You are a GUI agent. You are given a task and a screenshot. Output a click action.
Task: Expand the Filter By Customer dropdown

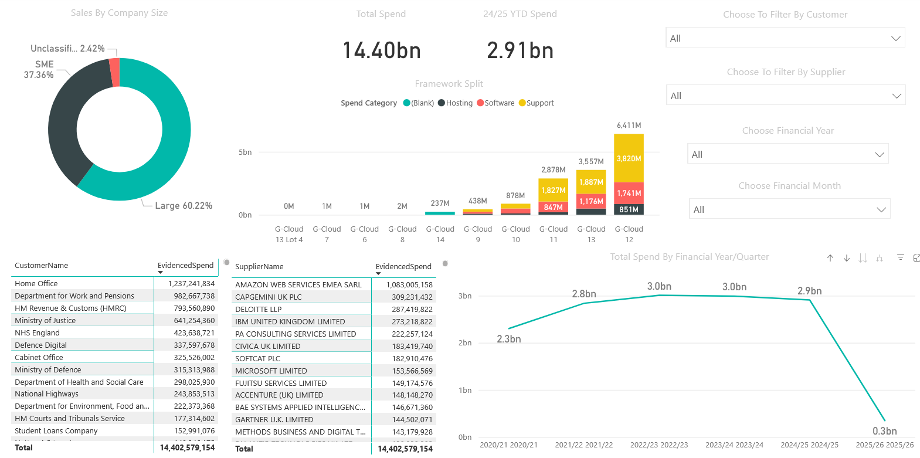pyautogui.click(x=895, y=39)
